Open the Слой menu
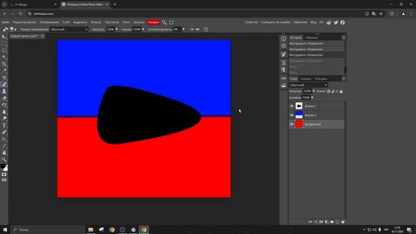416x234 pixels. (66, 23)
